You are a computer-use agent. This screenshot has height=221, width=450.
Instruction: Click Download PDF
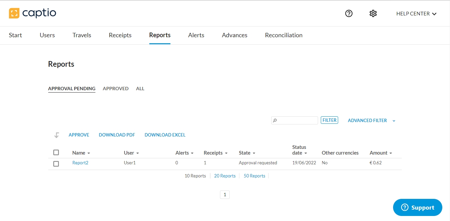pos(117,135)
